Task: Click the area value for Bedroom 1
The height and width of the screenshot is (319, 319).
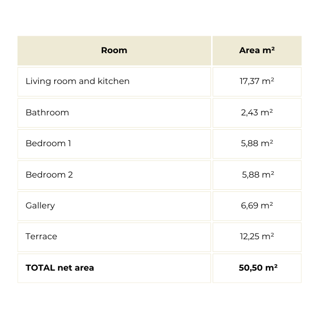Action: (257, 144)
